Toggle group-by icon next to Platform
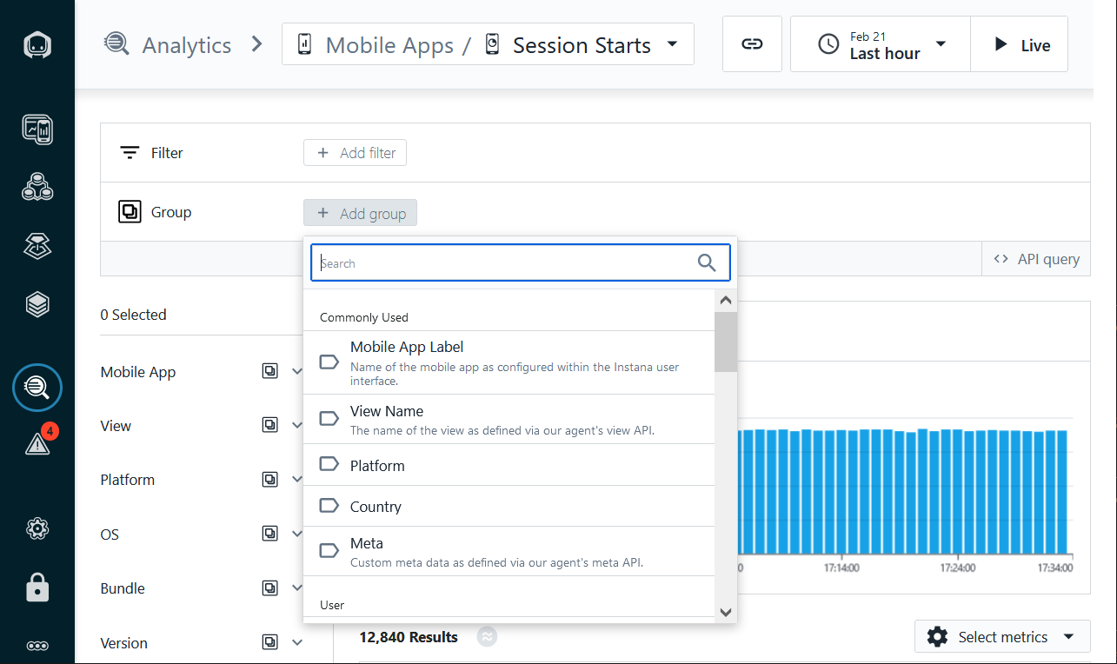 (x=270, y=480)
